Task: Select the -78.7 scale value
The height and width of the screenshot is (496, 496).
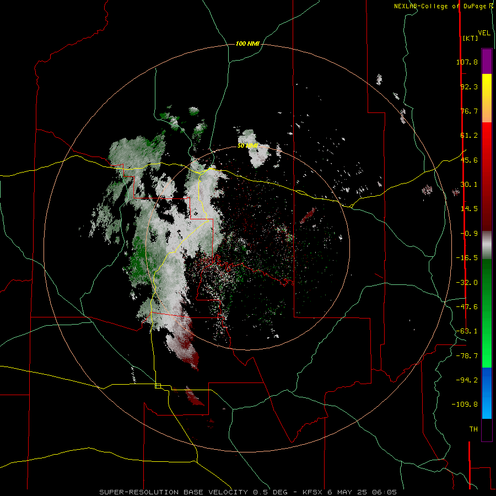Action: (x=467, y=356)
